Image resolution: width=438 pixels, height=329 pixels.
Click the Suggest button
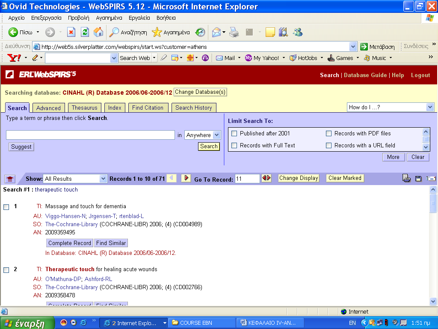click(x=21, y=147)
